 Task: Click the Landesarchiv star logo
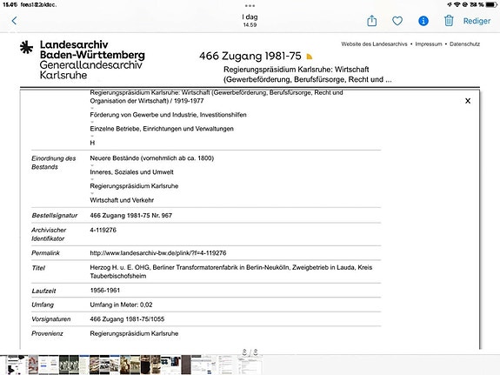tap(26, 48)
